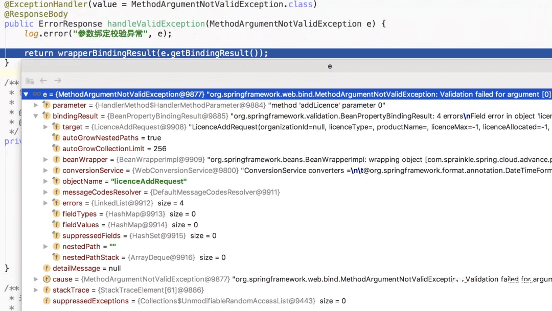This screenshot has width=552, height=311.
Task: Select the 'nestedPathStack' ArrayDeque row
Action: click(x=287, y=258)
